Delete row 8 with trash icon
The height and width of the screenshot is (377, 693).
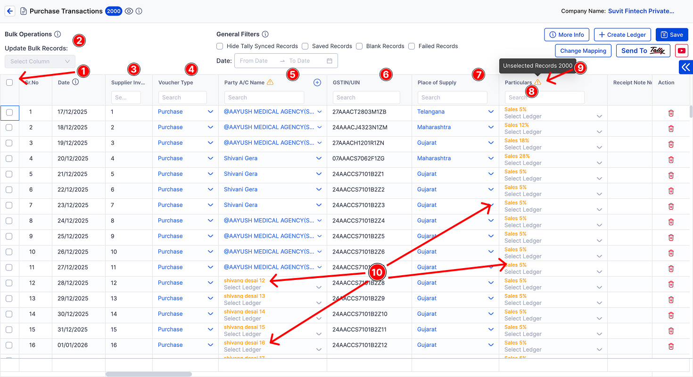(671, 222)
